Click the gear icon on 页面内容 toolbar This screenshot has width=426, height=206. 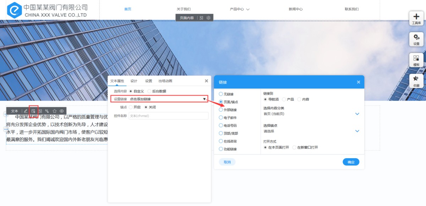coord(208,18)
